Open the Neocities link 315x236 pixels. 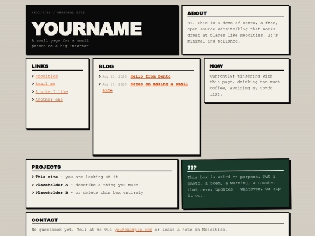click(x=47, y=76)
